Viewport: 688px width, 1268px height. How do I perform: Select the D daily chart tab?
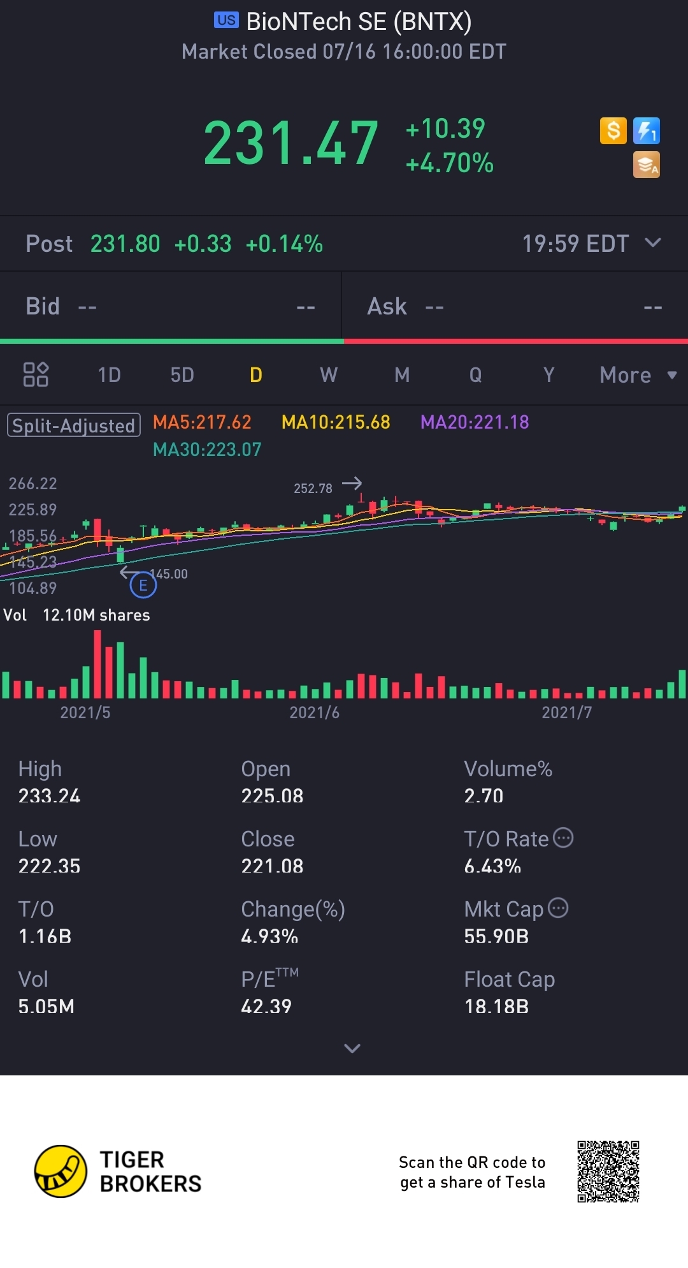256,375
